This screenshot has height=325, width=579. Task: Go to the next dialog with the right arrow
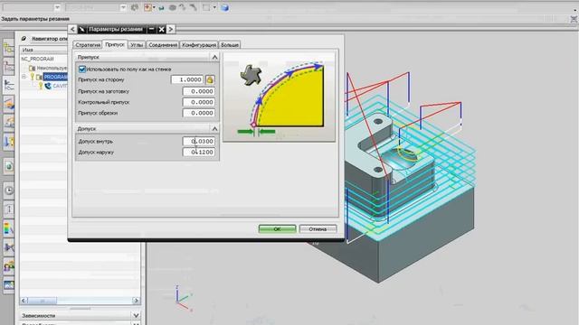tap(171, 29)
